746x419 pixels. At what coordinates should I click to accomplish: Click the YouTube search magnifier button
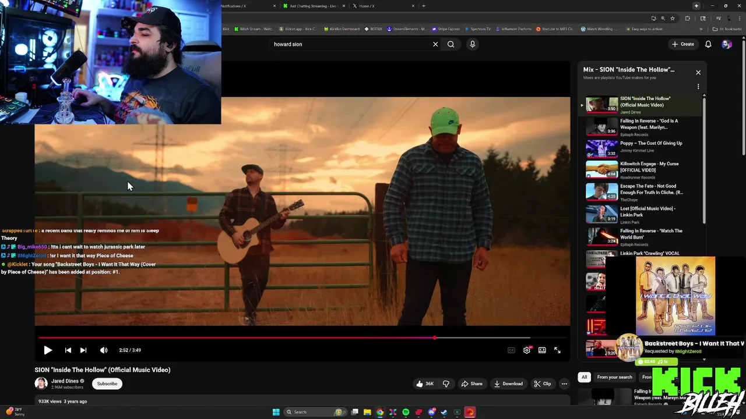[451, 44]
